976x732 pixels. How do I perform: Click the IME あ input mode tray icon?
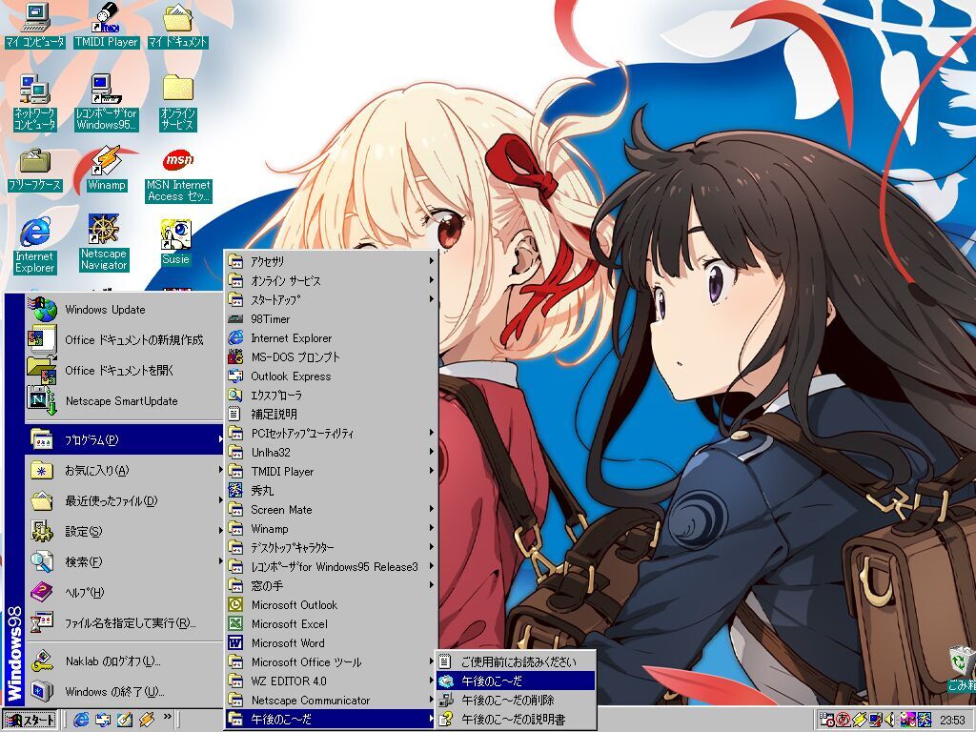844,721
